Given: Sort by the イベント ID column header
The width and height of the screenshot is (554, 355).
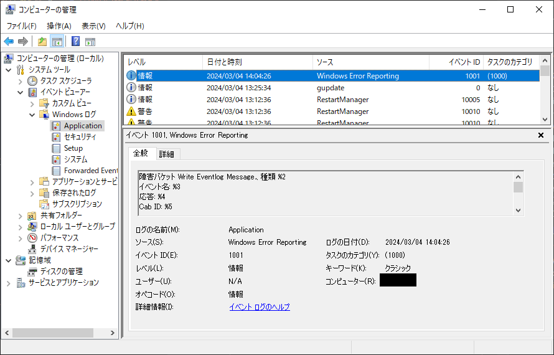Looking at the screenshot, I should (x=456, y=62).
